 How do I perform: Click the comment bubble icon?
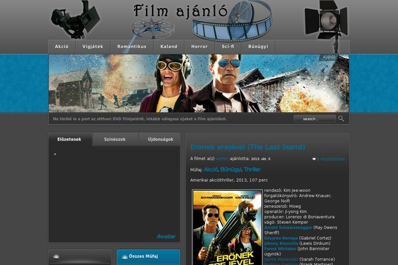coord(314,159)
